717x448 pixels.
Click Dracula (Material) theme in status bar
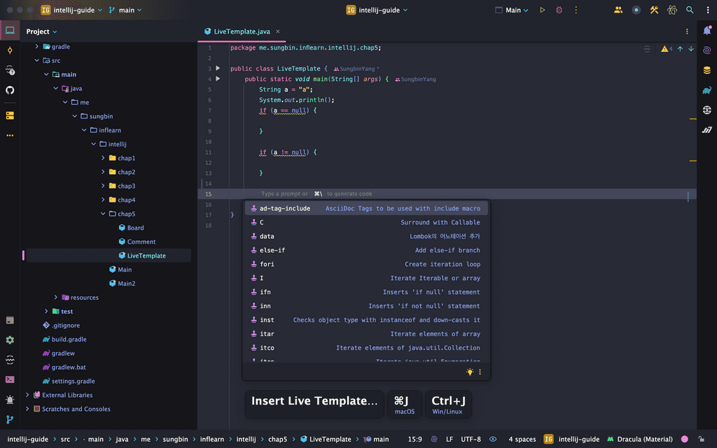click(x=640, y=439)
